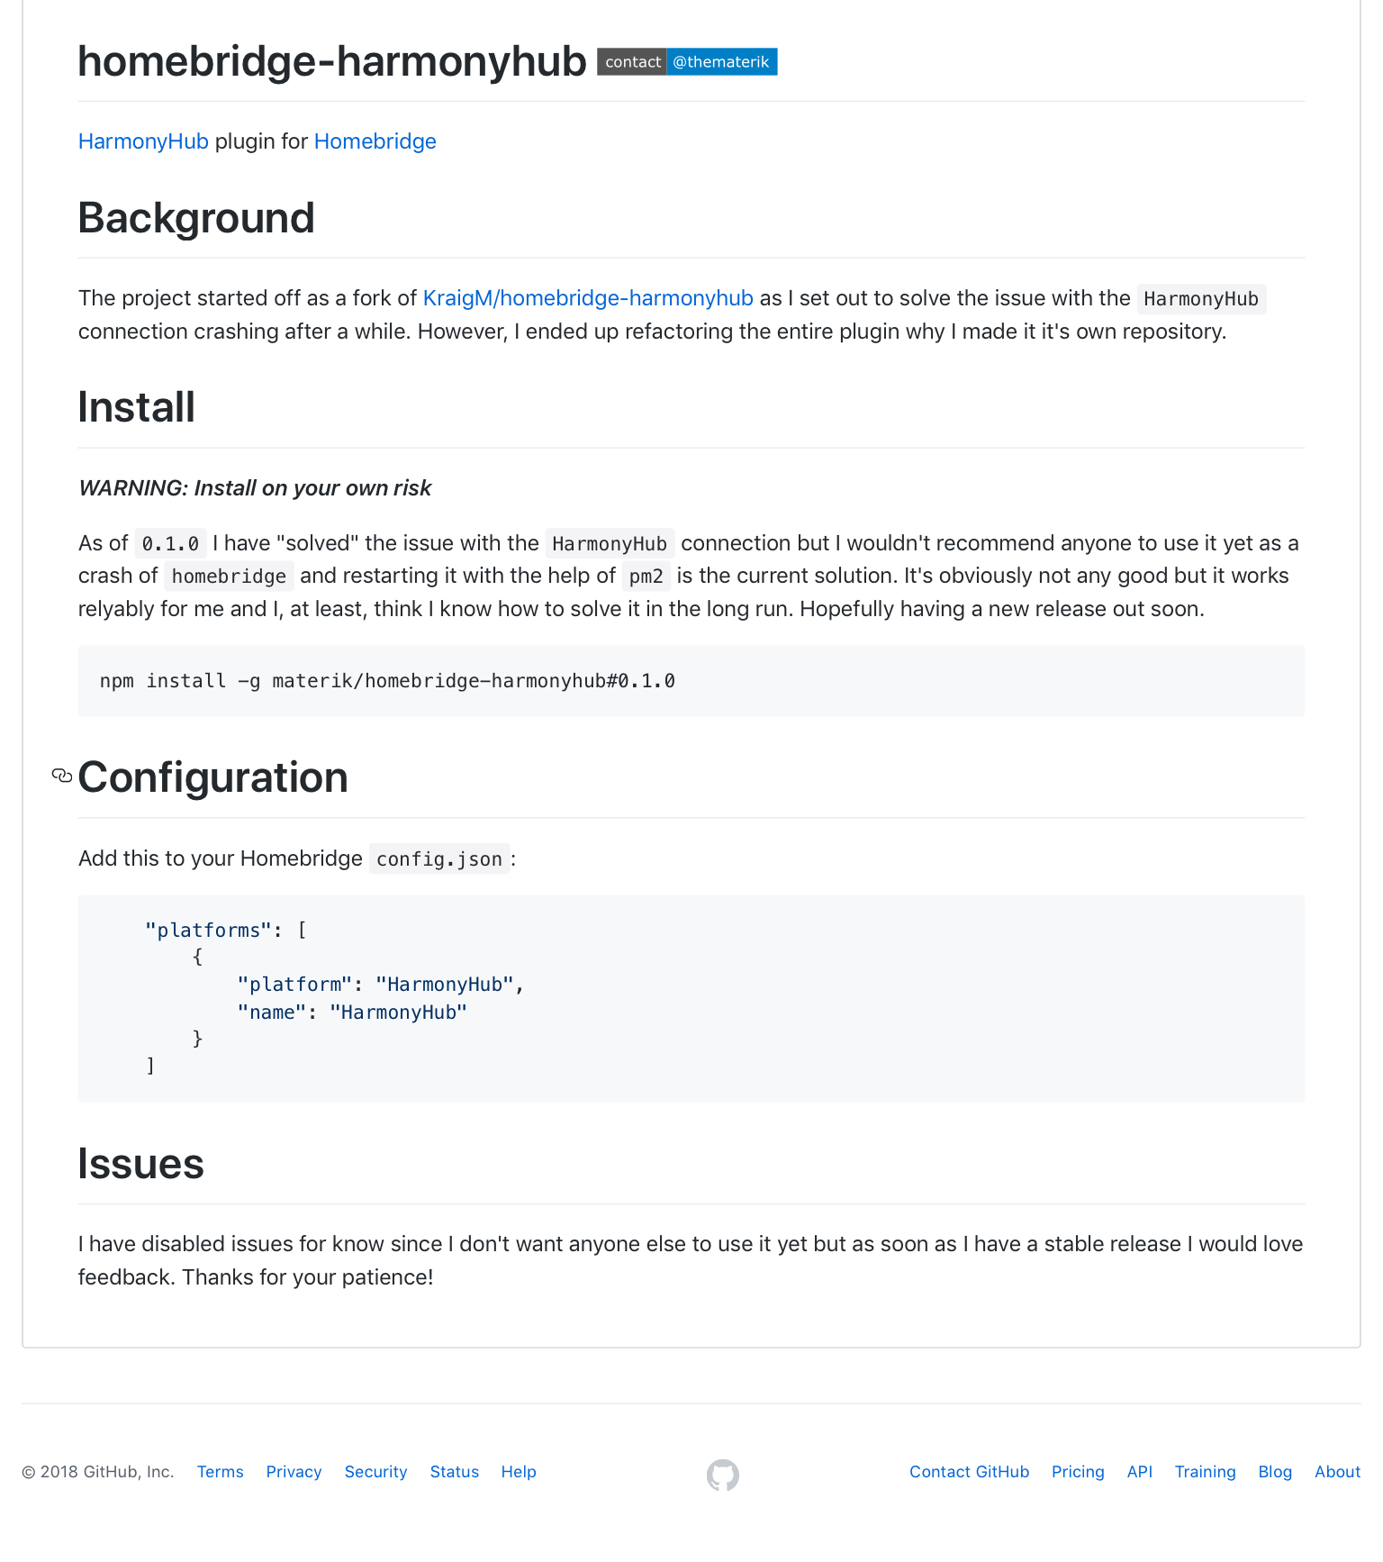Open the Security footer link
1383x1562 pixels.
coord(375,1471)
